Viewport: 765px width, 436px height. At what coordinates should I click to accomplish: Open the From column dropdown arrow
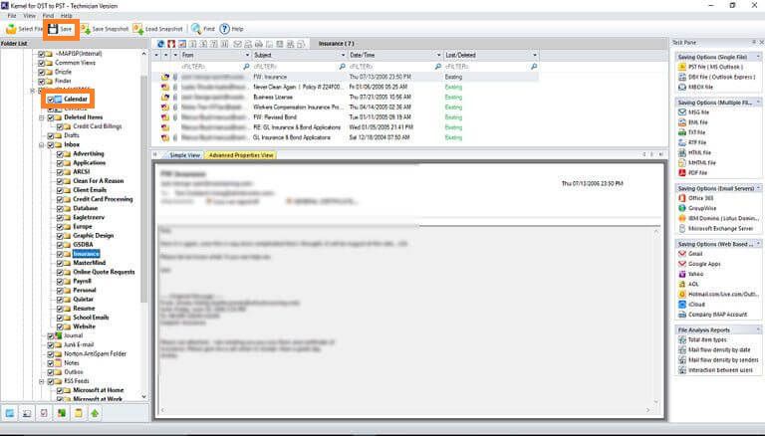tap(247, 55)
